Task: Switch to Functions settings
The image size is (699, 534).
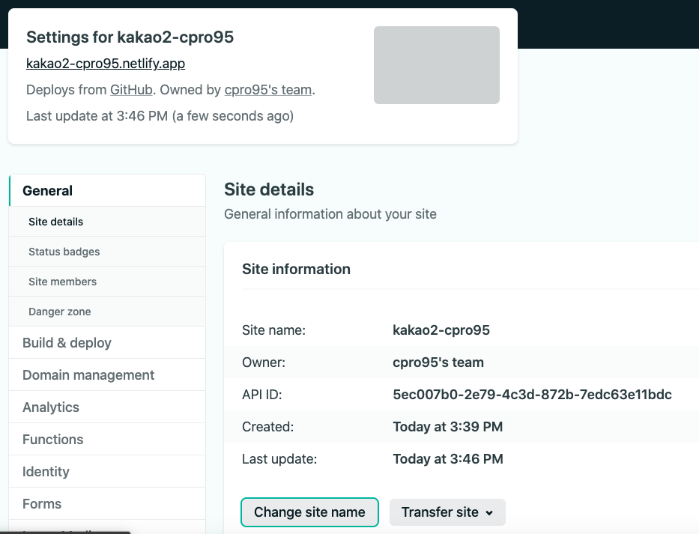Action: [x=107, y=439]
